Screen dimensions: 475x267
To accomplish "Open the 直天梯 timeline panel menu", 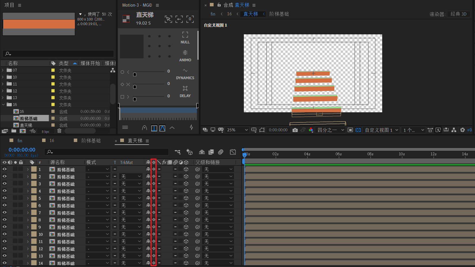I will [147, 141].
